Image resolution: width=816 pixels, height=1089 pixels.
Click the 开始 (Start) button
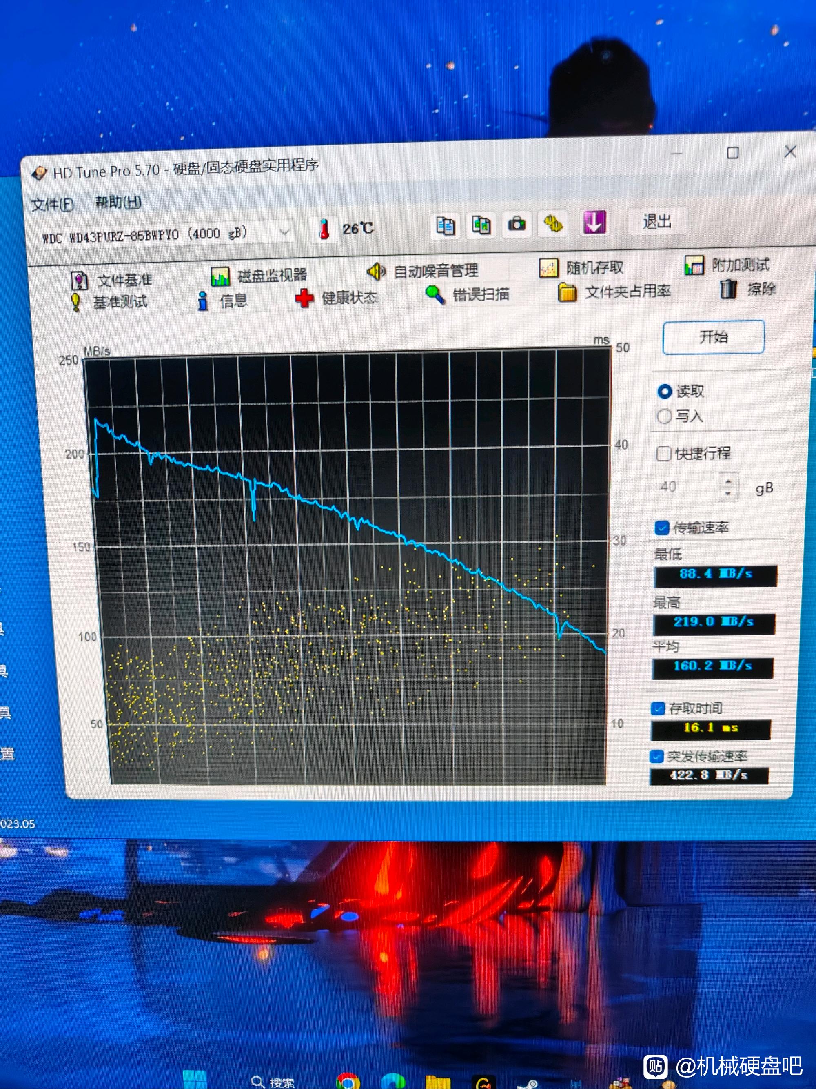[714, 337]
